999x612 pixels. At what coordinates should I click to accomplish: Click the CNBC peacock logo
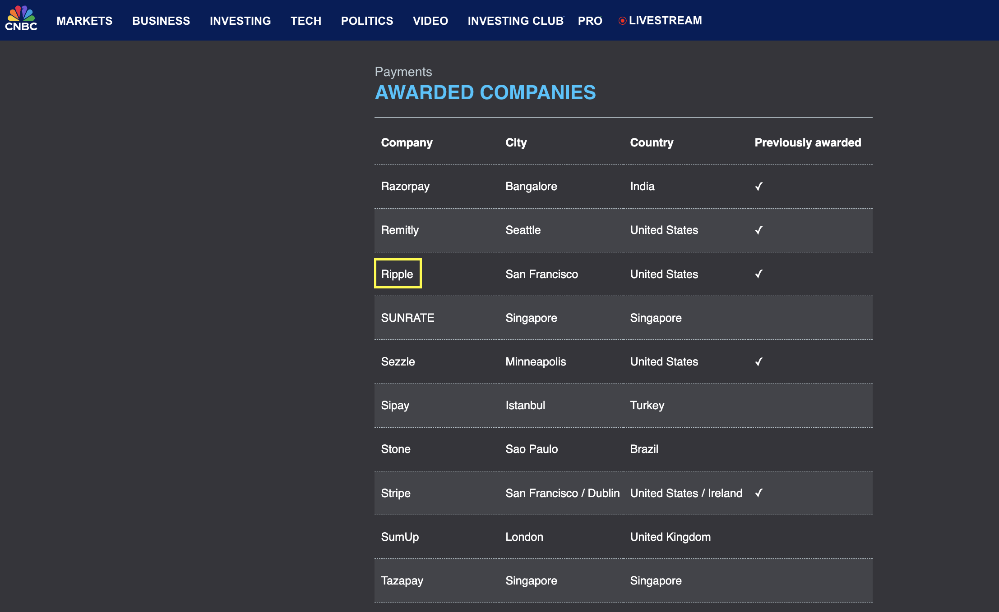point(21,18)
